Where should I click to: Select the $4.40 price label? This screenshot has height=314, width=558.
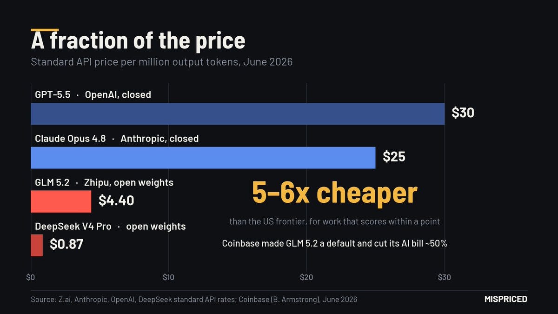[116, 200]
